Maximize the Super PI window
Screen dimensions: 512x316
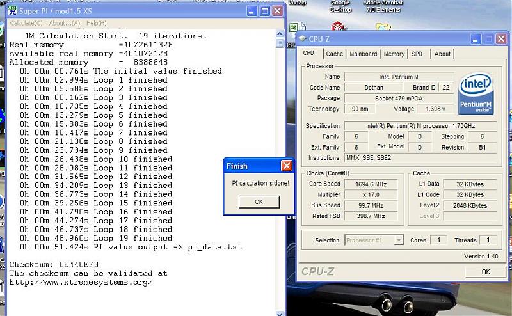point(264,11)
